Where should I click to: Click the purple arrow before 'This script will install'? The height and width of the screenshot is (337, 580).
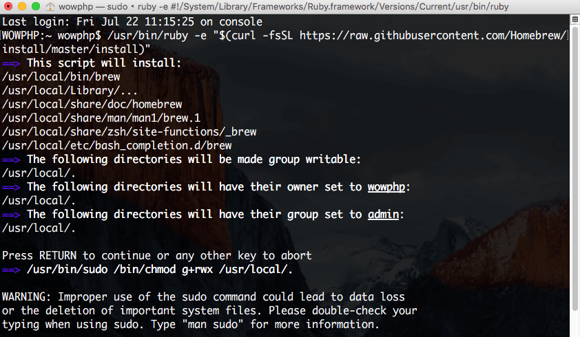11,63
